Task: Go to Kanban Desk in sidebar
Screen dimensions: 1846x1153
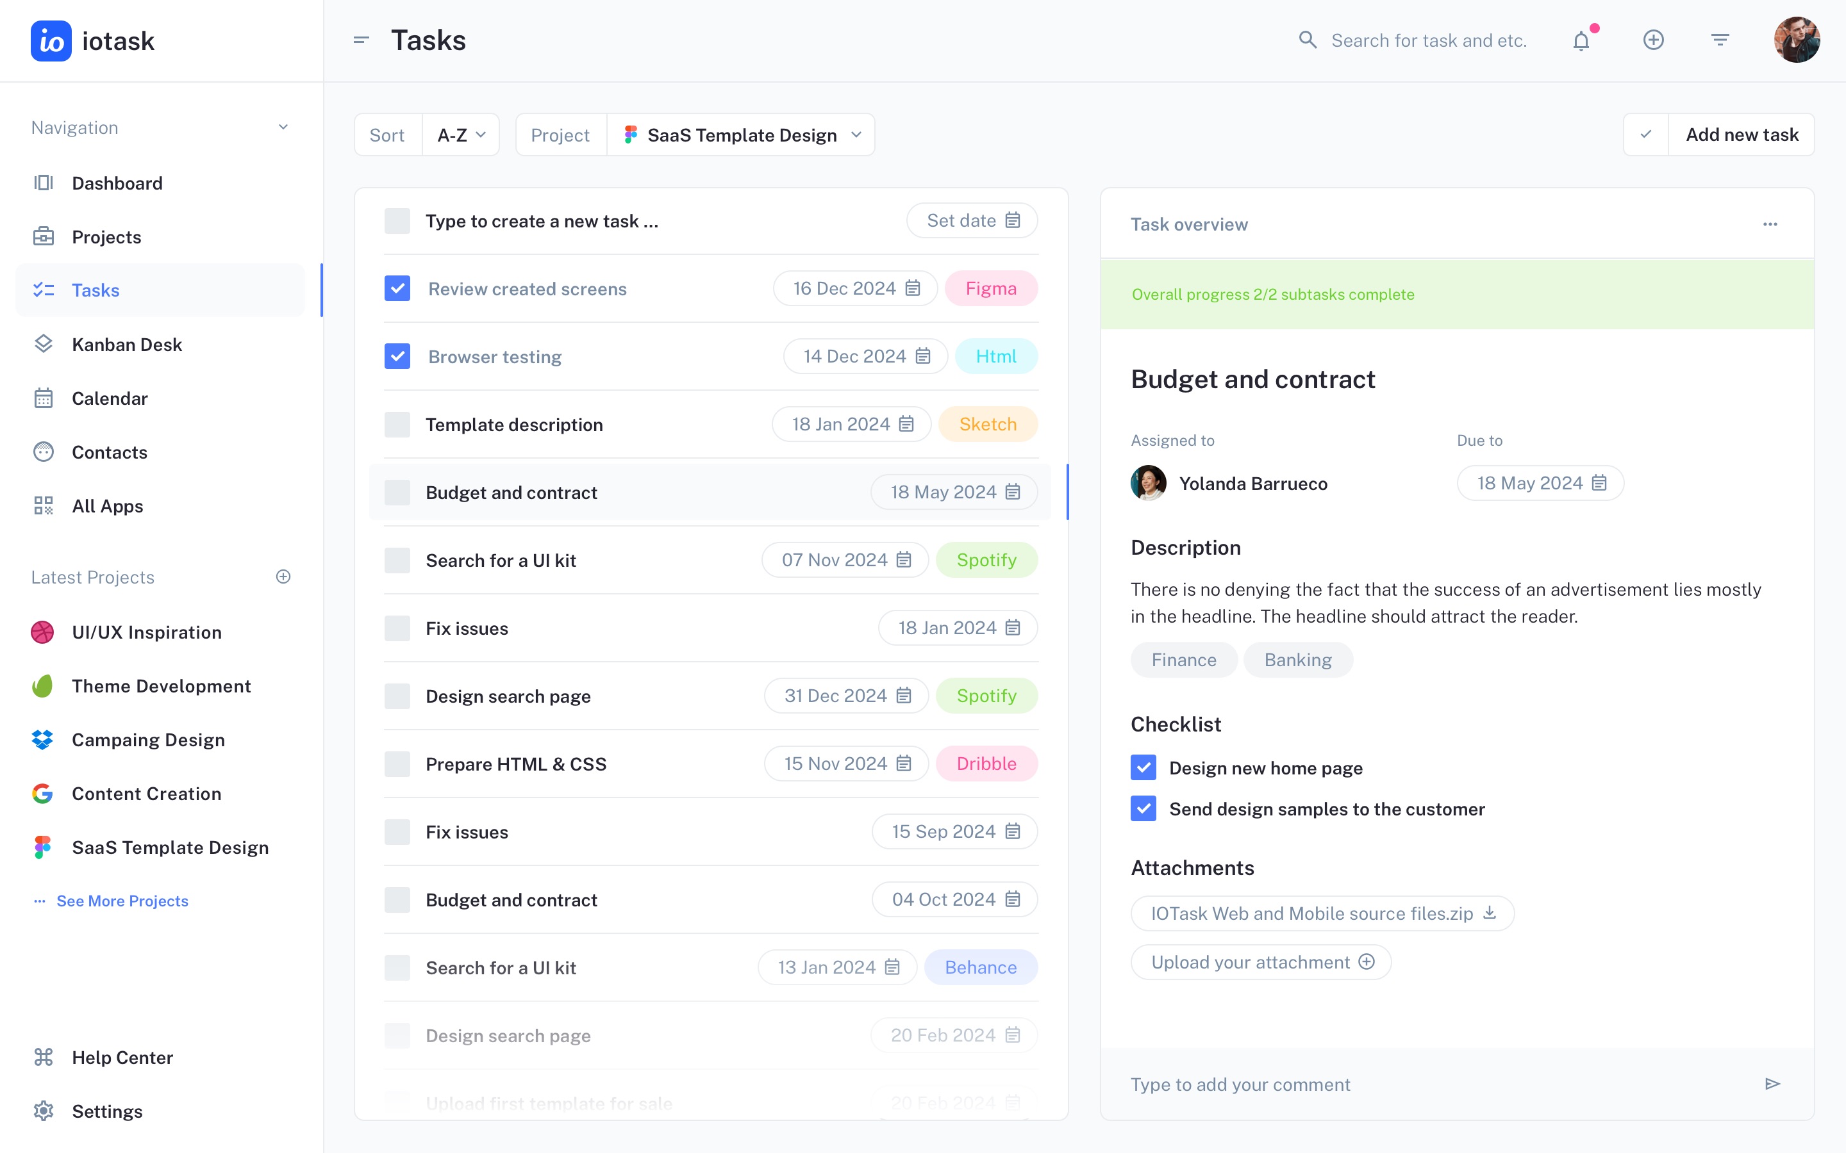Action: [127, 345]
